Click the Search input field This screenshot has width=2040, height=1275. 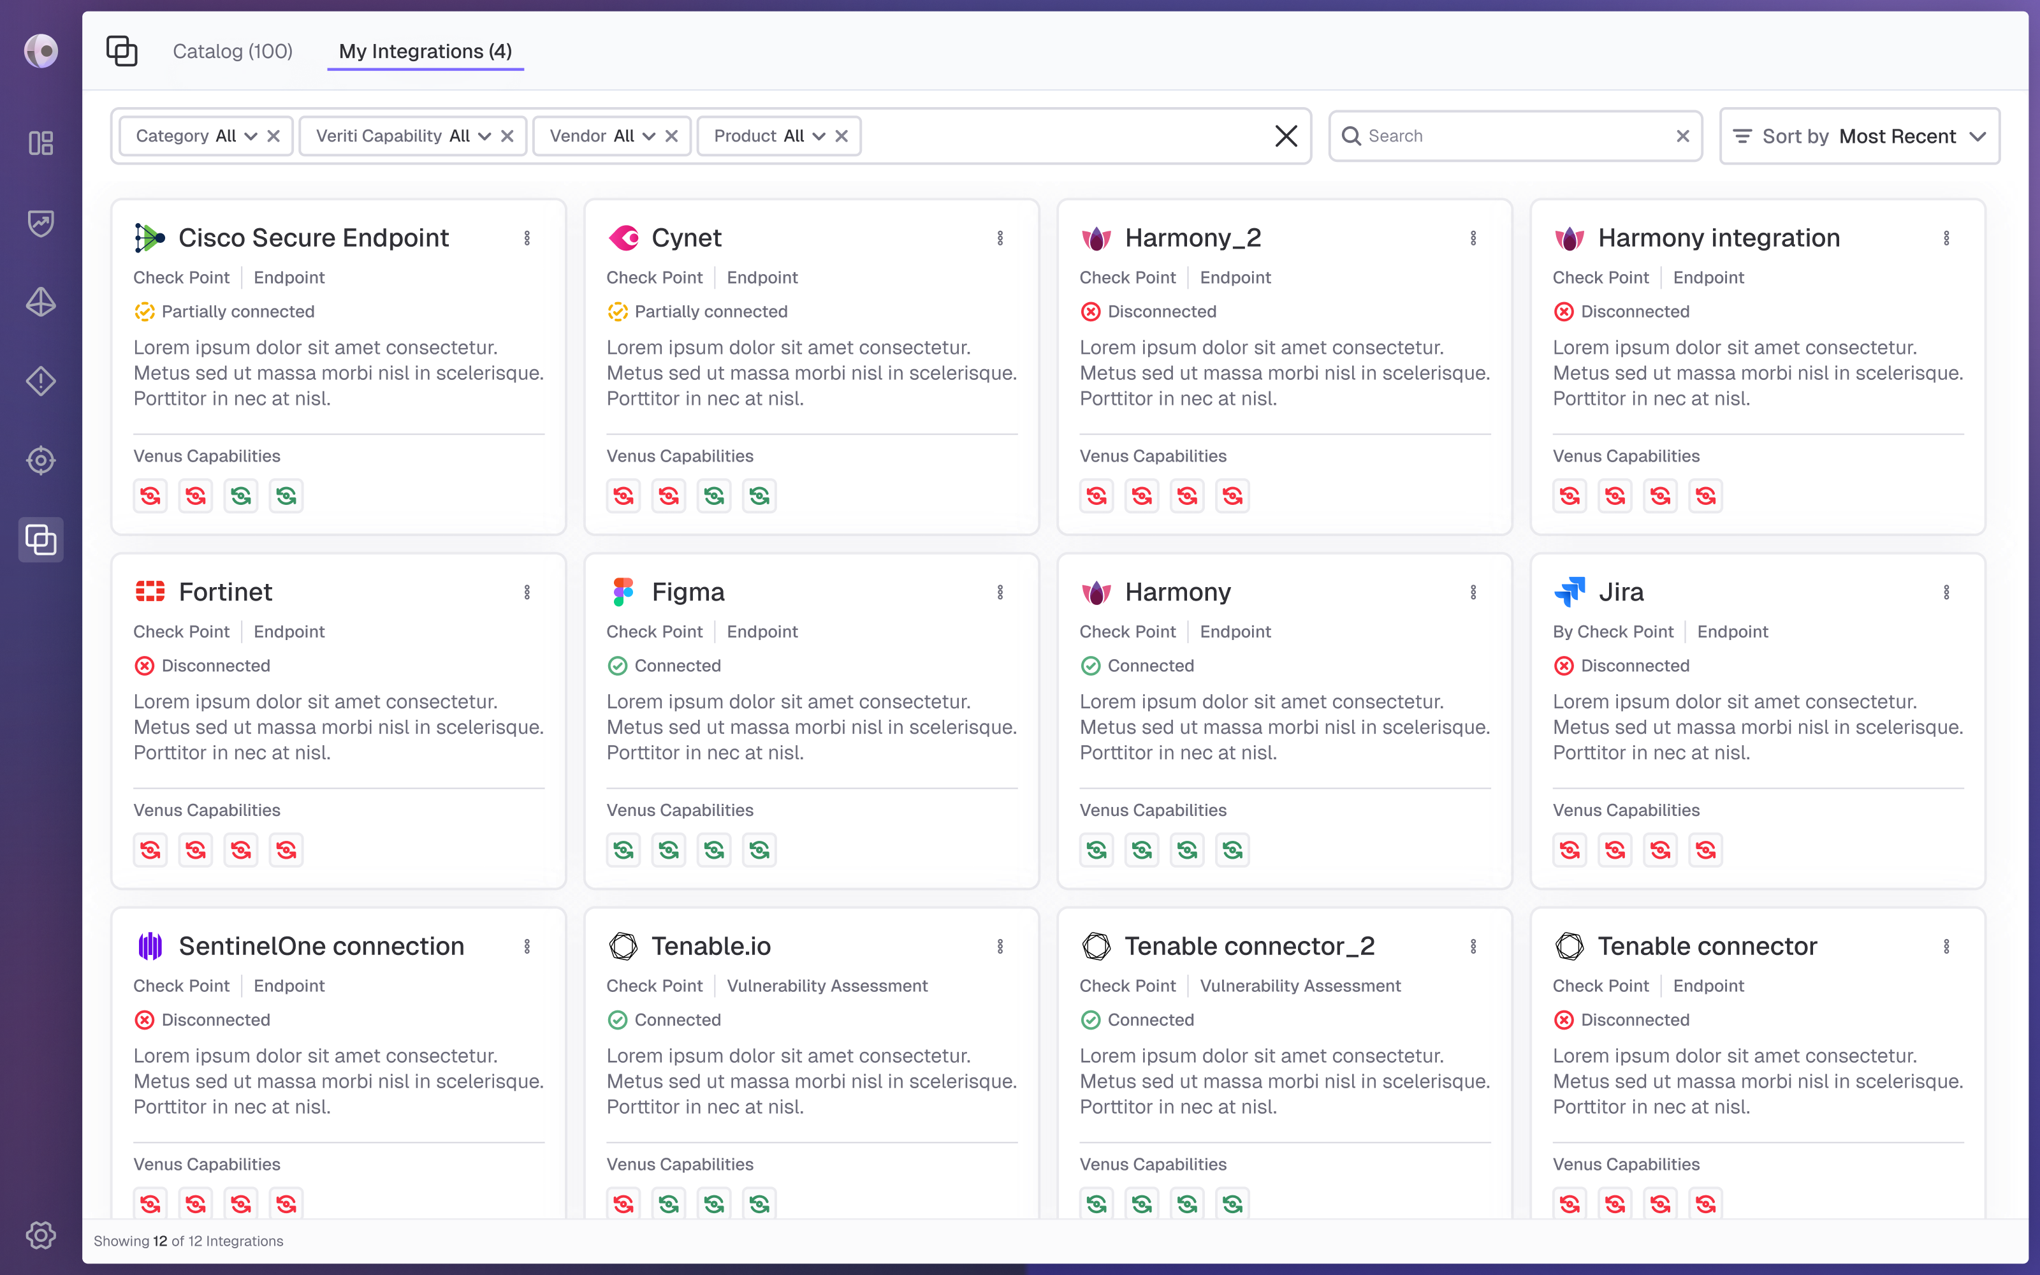(1515, 136)
